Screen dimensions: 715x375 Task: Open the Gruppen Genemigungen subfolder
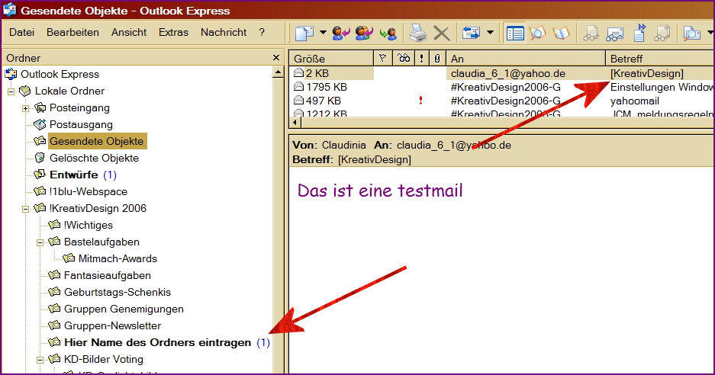point(124,309)
